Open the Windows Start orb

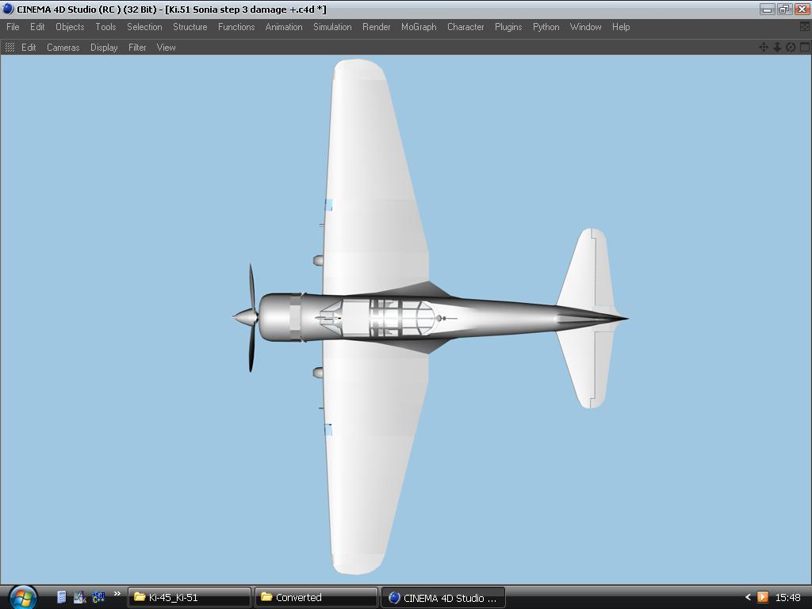(21, 596)
